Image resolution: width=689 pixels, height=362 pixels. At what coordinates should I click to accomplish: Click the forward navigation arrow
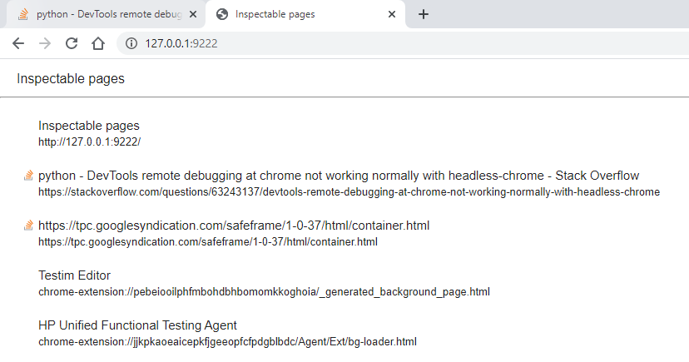pyautogui.click(x=45, y=43)
